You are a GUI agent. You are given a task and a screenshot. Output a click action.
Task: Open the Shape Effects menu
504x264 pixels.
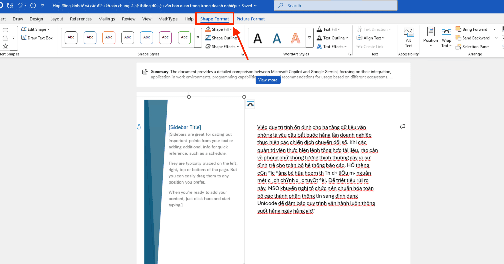222,47
